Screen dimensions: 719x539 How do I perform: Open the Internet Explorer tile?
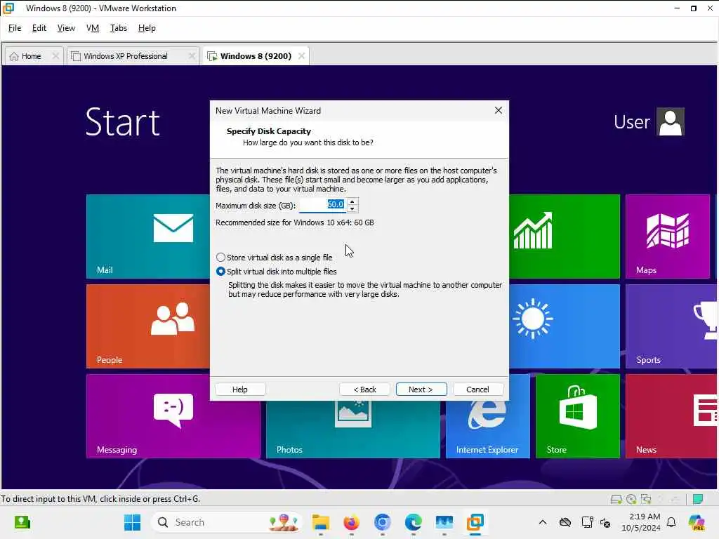click(487, 430)
